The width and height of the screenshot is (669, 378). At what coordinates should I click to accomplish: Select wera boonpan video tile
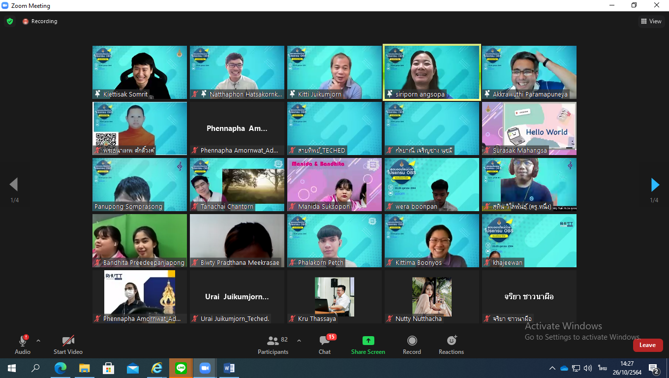coord(432,185)
